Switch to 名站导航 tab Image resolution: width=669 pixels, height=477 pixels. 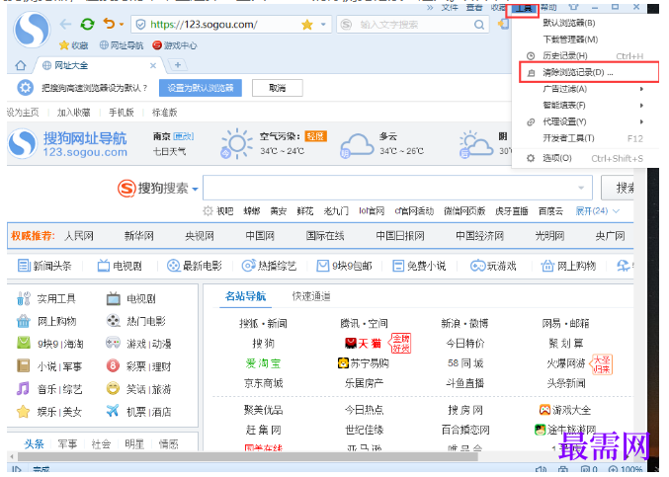point(245,296)
